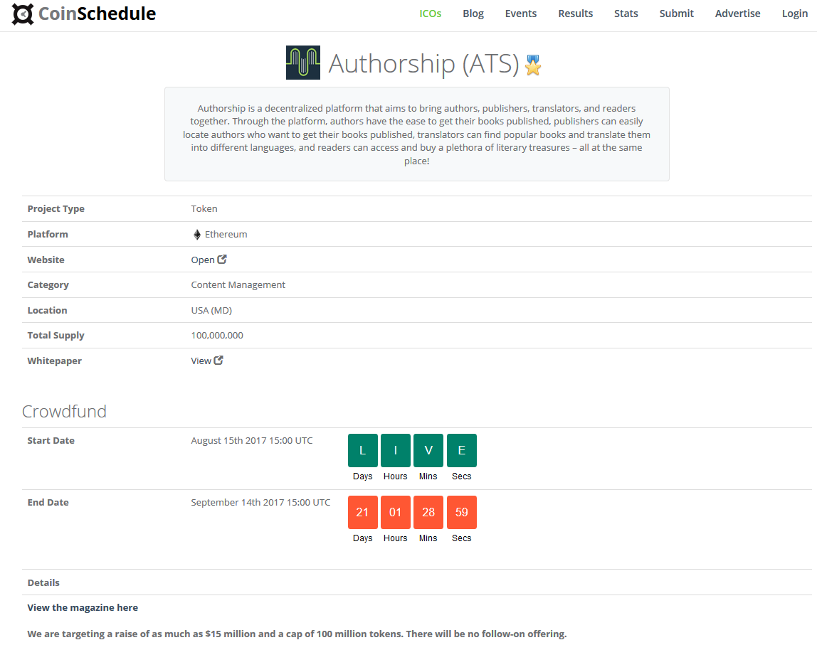Click 'September 14th 2017 15:00 UTC' end date

260,502
